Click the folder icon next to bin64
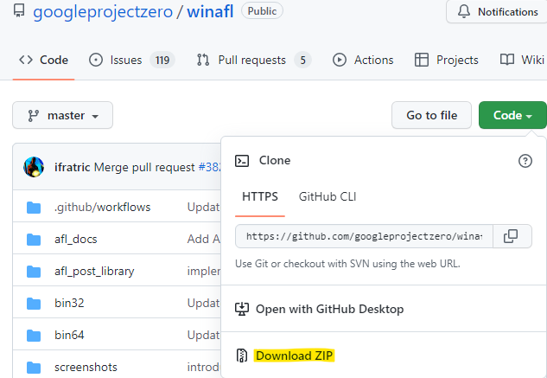 coord(34,336)
